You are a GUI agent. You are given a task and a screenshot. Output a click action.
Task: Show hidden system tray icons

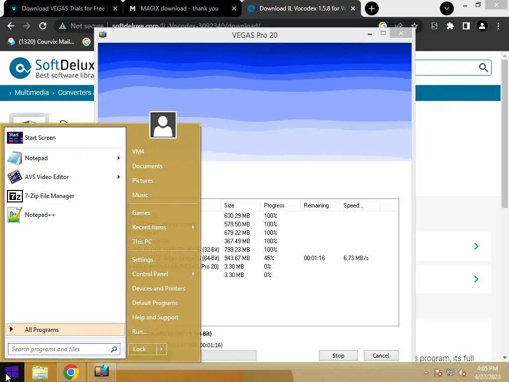tap(426, 373)
